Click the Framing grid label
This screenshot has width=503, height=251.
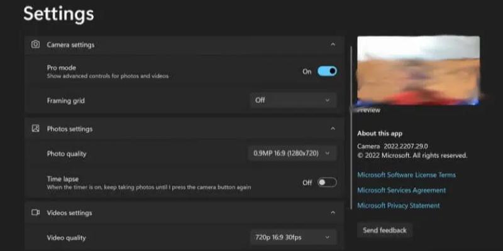click(66, 100)
